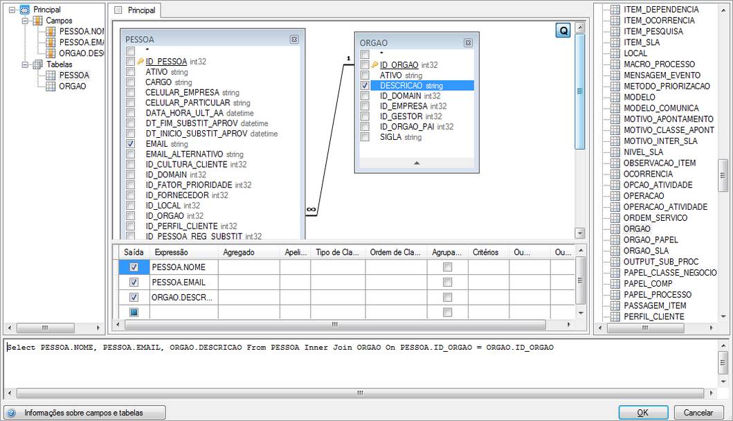Close the PESSOA table box
The width and height of the screenshot is (733, 421).
click(294, 39)
